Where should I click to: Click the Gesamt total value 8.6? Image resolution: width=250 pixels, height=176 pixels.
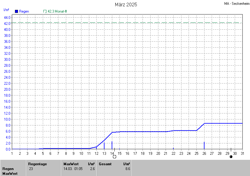point(128,169)
